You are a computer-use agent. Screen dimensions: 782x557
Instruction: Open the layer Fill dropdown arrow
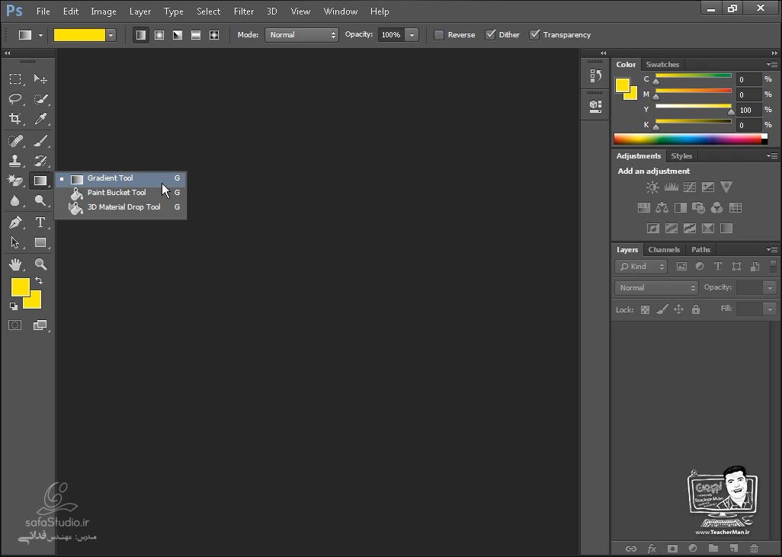click(770, 309)
